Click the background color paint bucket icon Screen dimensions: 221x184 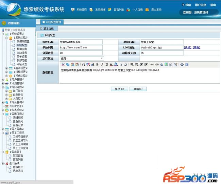(x=116, y=65)
